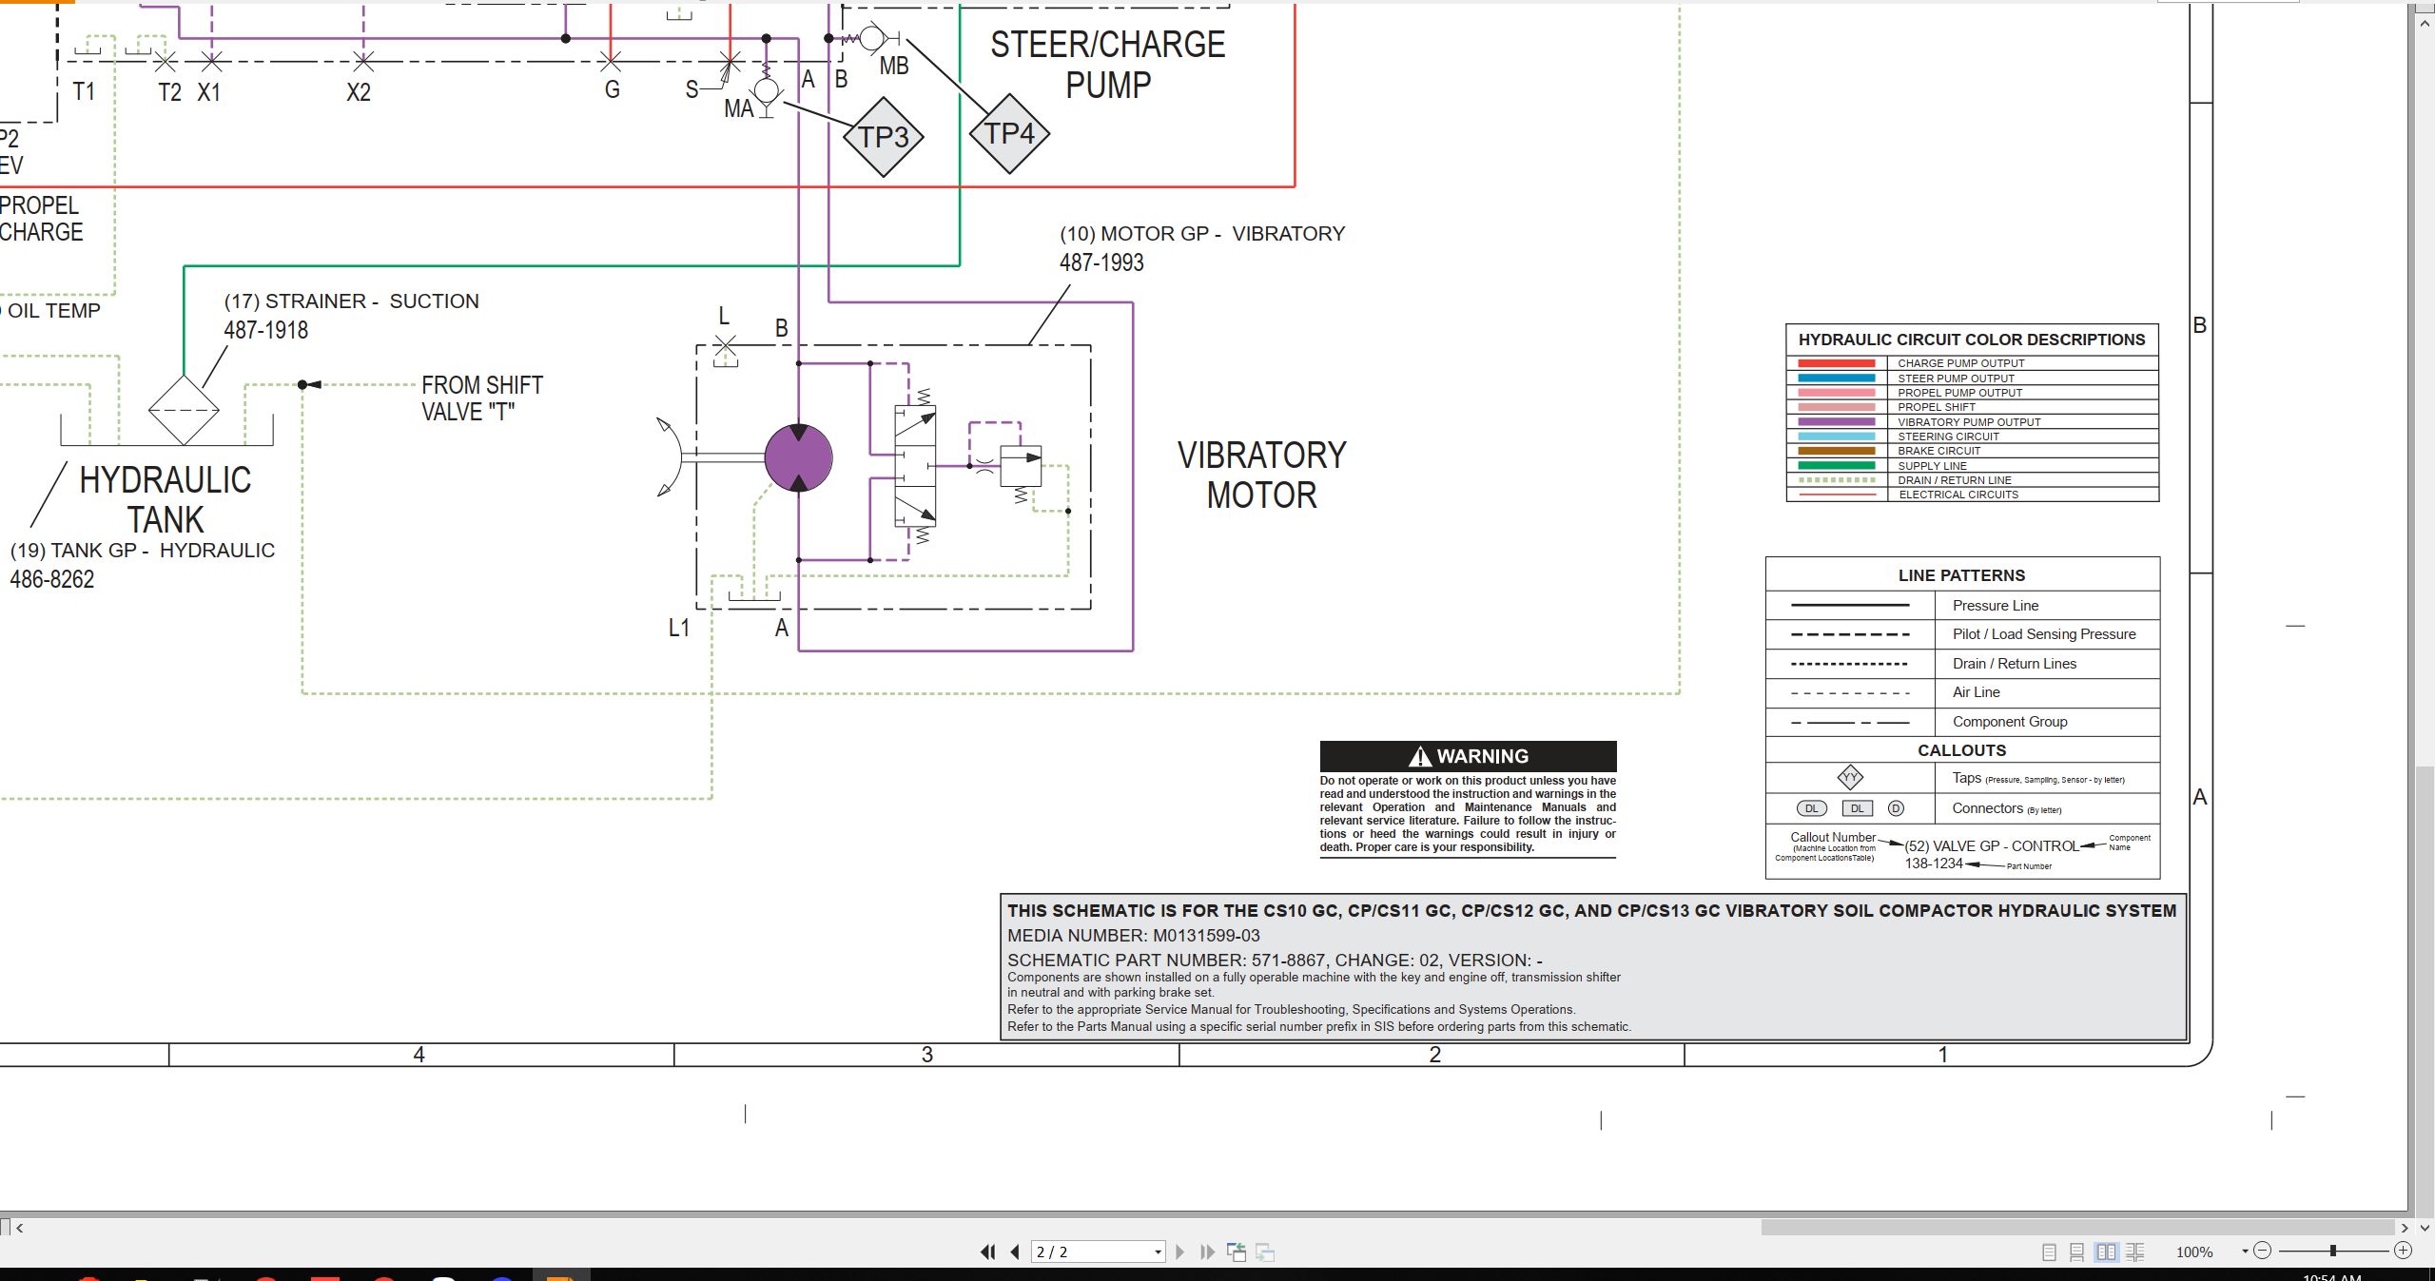2435x1281 pixels.
Task: Click the Pilot / Load Sensing Pressure row
Action: tap(1962, 634)
